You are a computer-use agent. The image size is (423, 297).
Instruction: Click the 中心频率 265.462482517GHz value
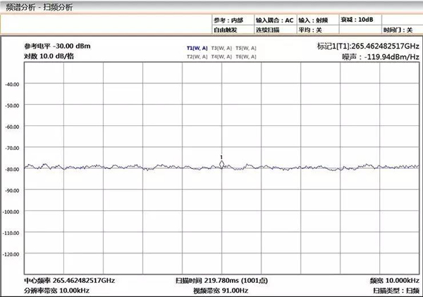click(70, 281)
